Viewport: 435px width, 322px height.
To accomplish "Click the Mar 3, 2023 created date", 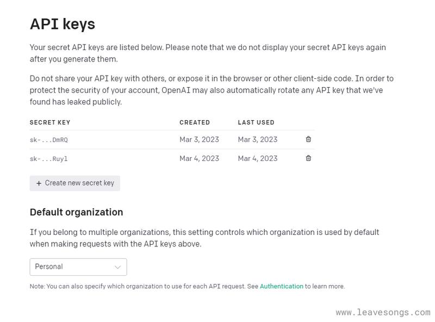I will point(199,139).
